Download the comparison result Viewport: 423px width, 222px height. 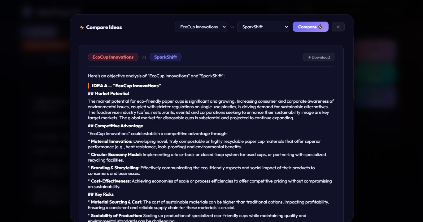pos(319,57)
